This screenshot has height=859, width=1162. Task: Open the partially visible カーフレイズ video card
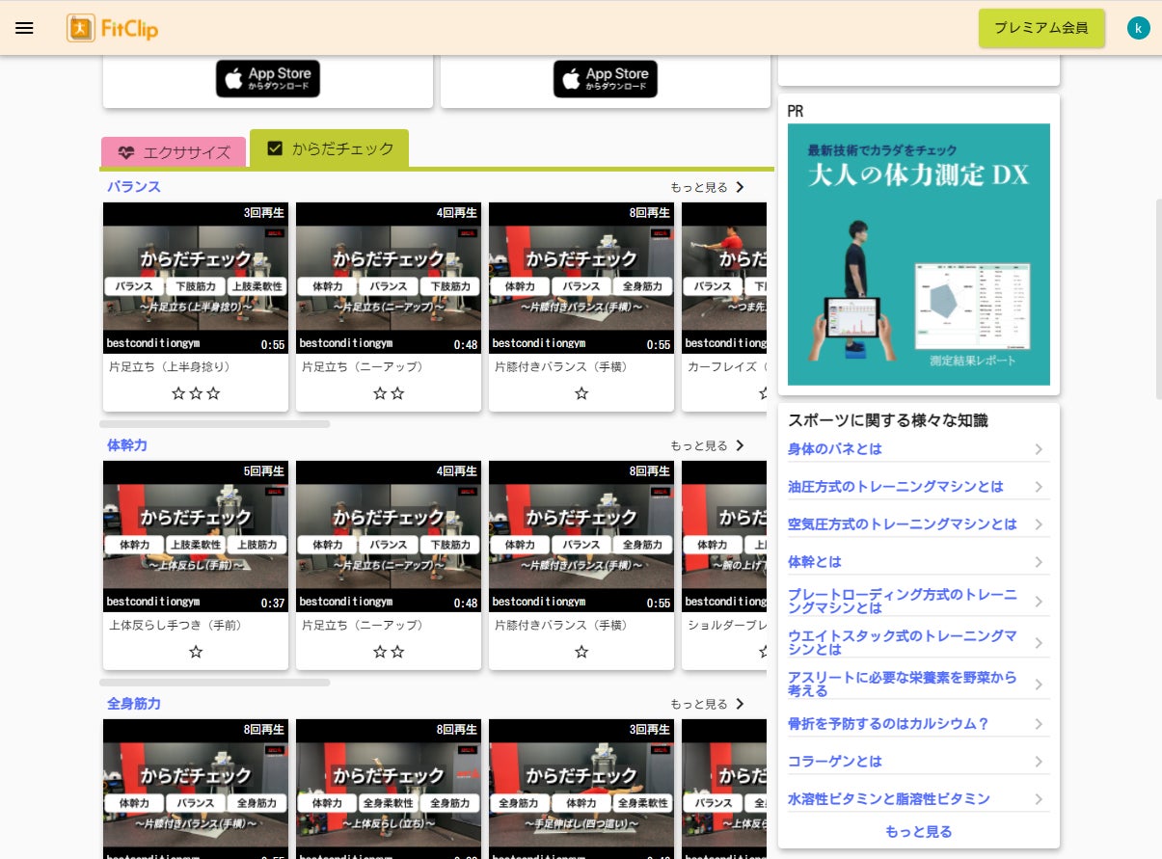[724, 307]
